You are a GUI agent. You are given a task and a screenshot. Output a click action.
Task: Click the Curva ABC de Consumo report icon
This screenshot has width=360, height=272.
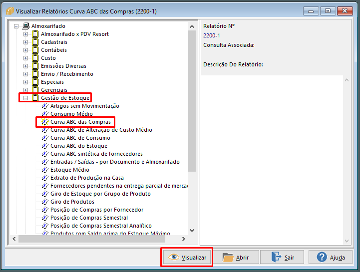click(45, 138)
